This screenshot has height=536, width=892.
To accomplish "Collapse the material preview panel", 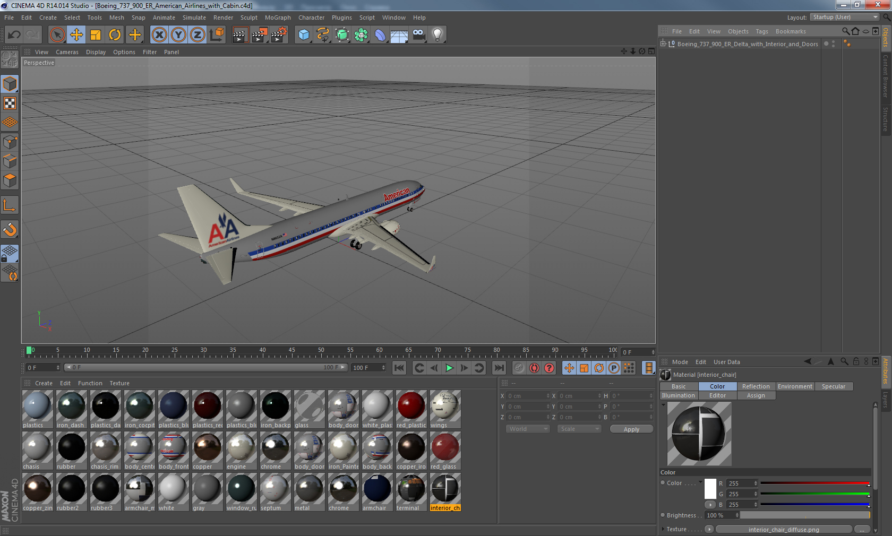I will point(663,404).
